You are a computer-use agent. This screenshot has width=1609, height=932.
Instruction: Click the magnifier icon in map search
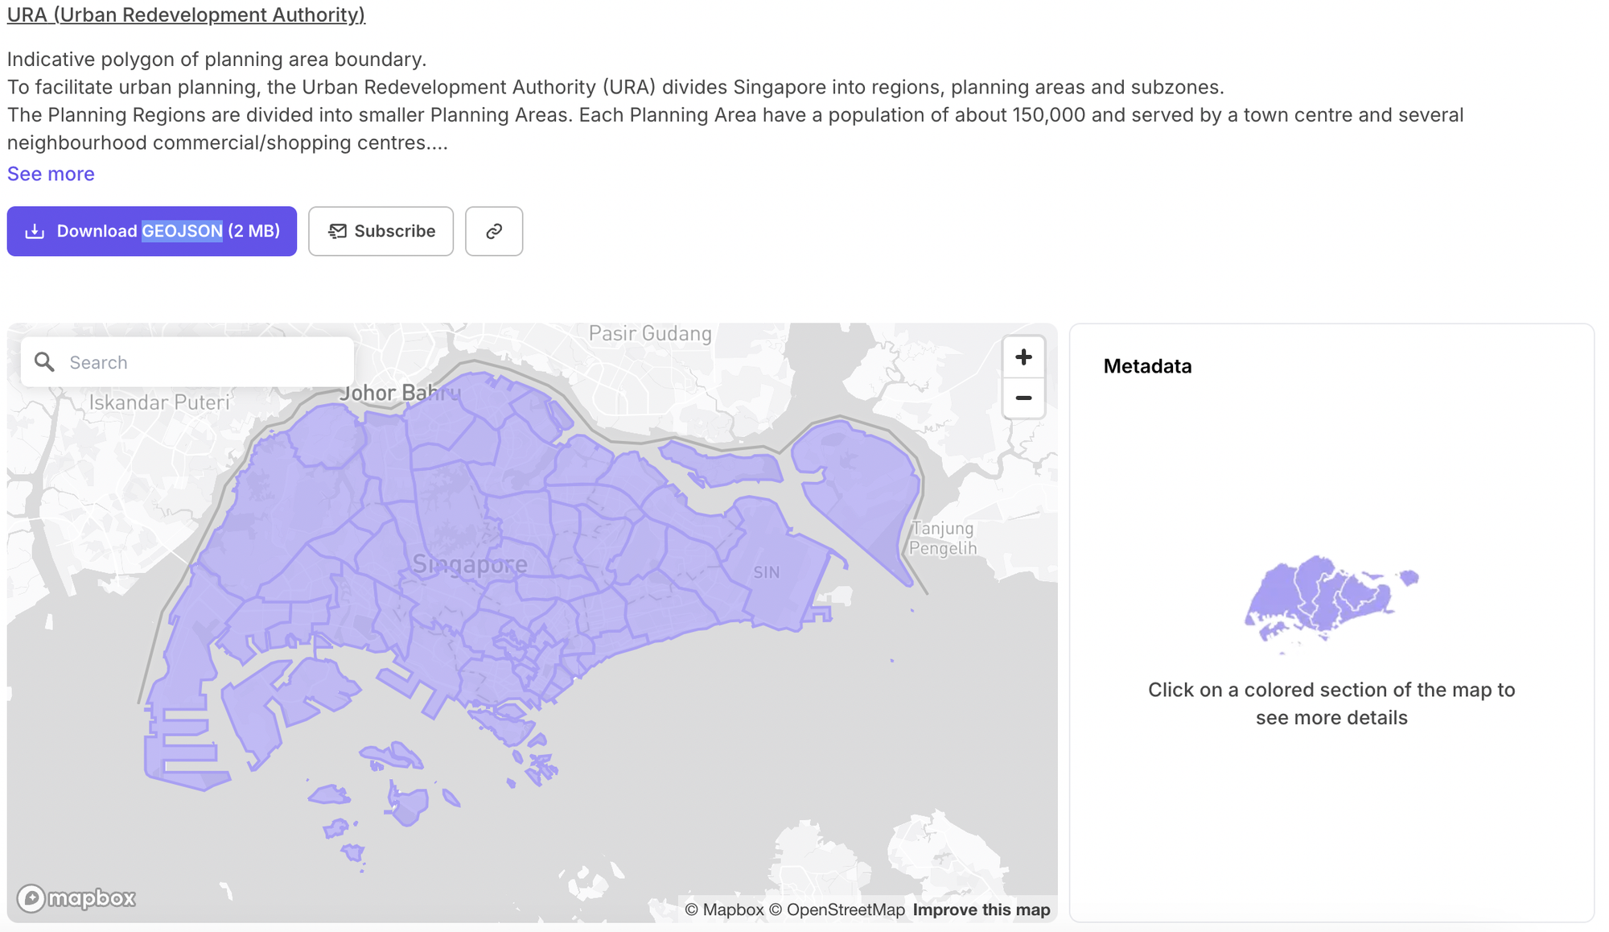point(45,362)
